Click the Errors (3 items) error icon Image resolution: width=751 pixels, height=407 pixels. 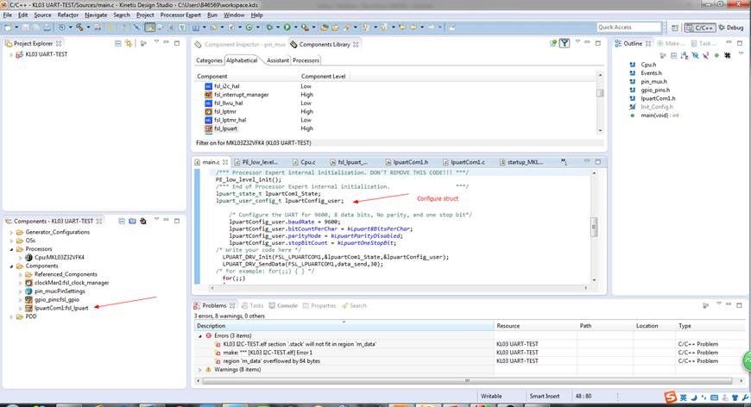point(208,335)
